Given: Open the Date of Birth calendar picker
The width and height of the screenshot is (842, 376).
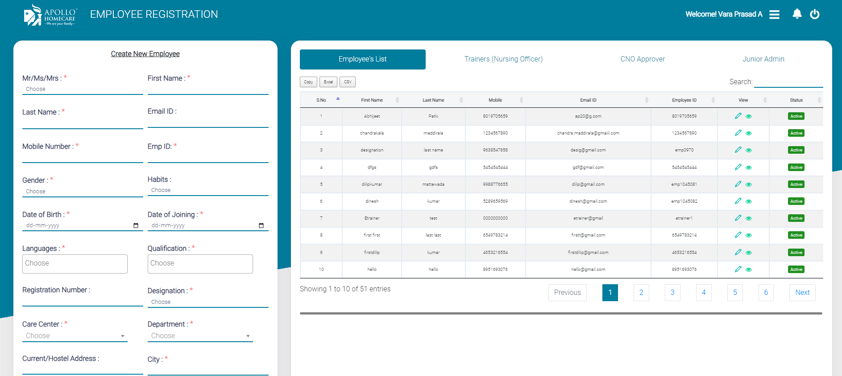Looking at the screenshot, I should 136,225.
